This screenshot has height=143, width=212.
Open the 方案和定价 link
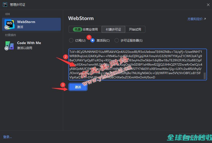point(195,19)
